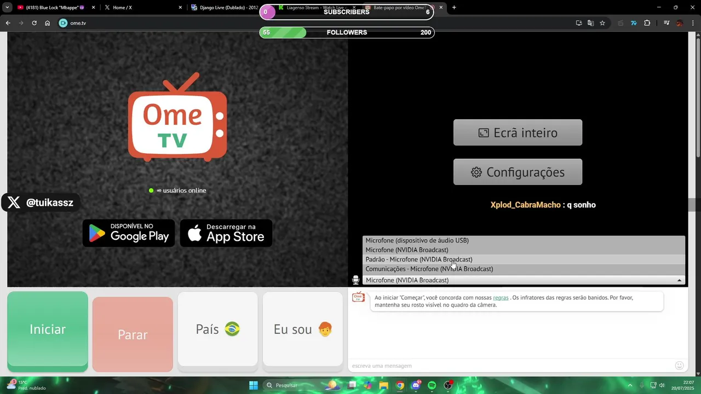Go back to previous page
The width and height of the screenshot is (701, 394).
pyautogui.click(x=8, y=23)
